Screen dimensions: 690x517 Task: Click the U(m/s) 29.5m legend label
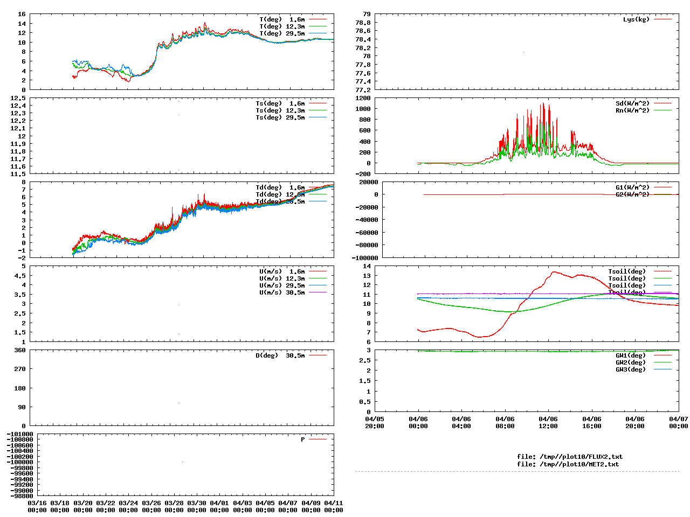click(282, 285)
